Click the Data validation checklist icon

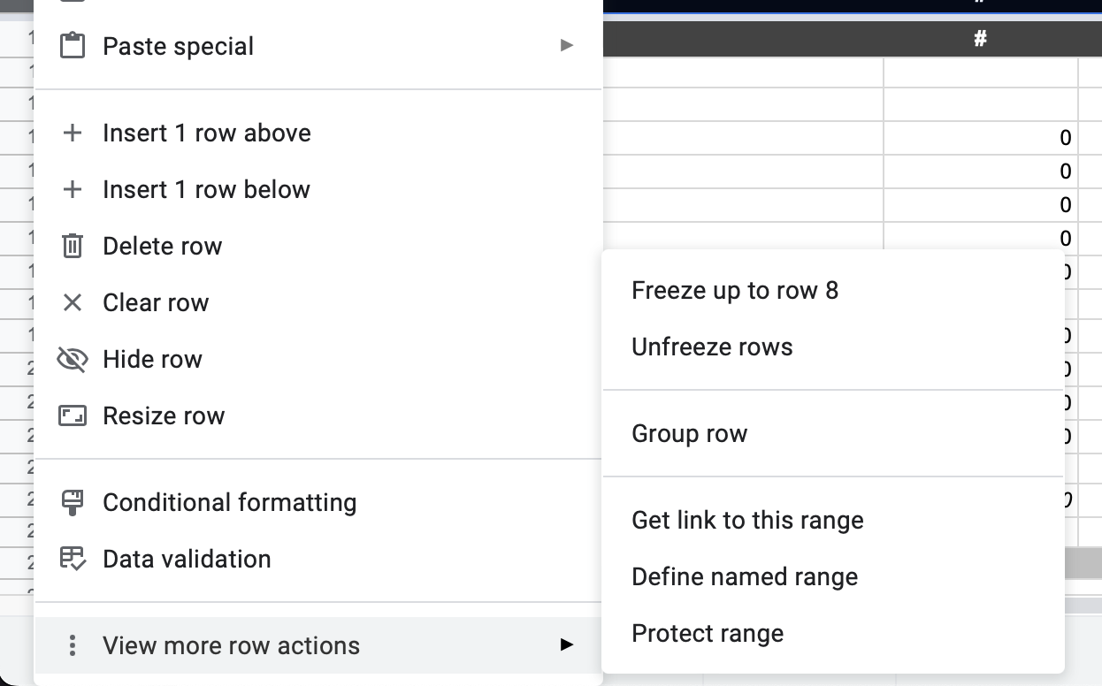pyautogui.click(x=73, y=559)
